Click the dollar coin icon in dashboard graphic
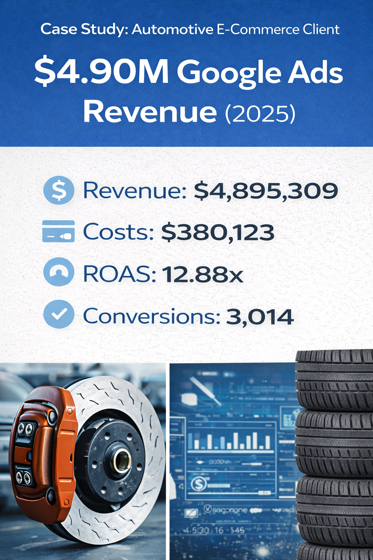Image resolution: width=373 pixels, height=560 pixels. coord(199,484)
